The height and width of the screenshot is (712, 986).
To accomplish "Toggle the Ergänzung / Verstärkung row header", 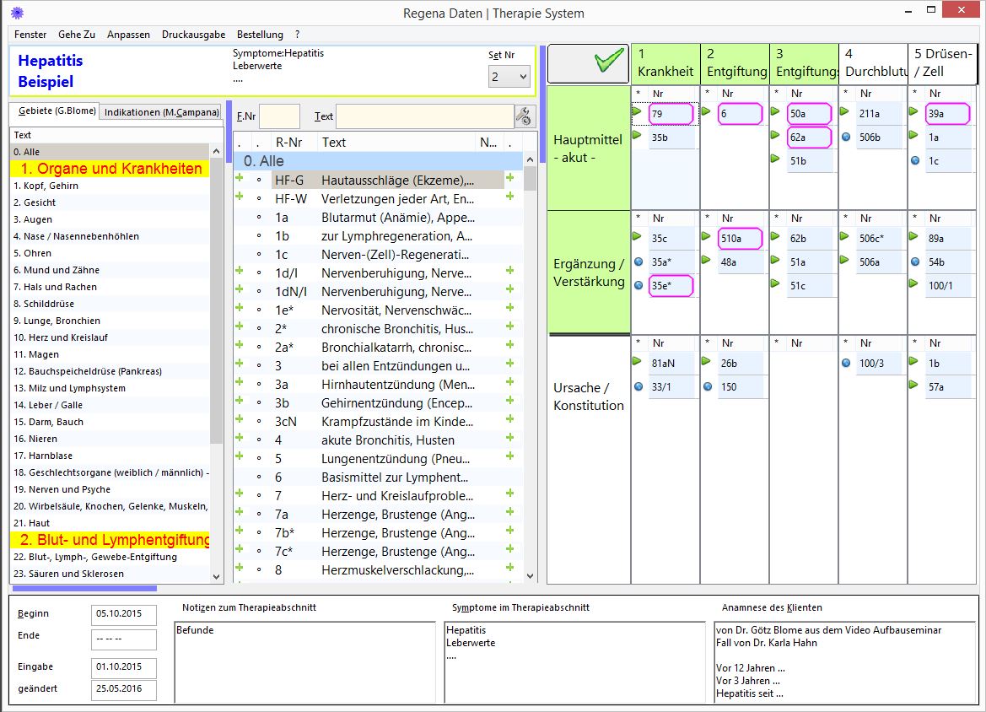I will pyautogui.click(x=588, y=272).
